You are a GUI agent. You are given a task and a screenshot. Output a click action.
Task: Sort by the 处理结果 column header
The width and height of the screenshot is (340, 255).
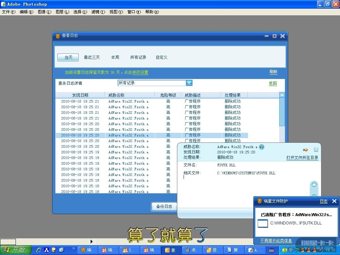click(234, 95)
